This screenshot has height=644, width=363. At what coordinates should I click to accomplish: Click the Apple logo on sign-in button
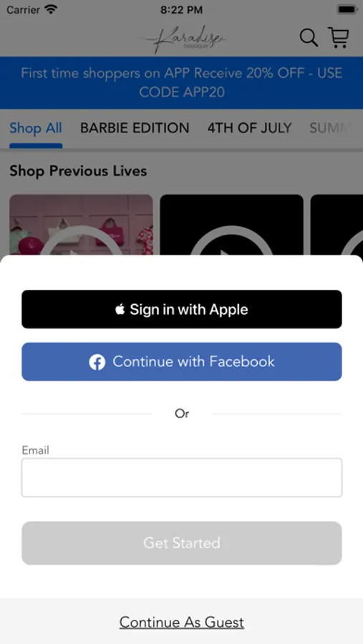[x=120, y=309]
